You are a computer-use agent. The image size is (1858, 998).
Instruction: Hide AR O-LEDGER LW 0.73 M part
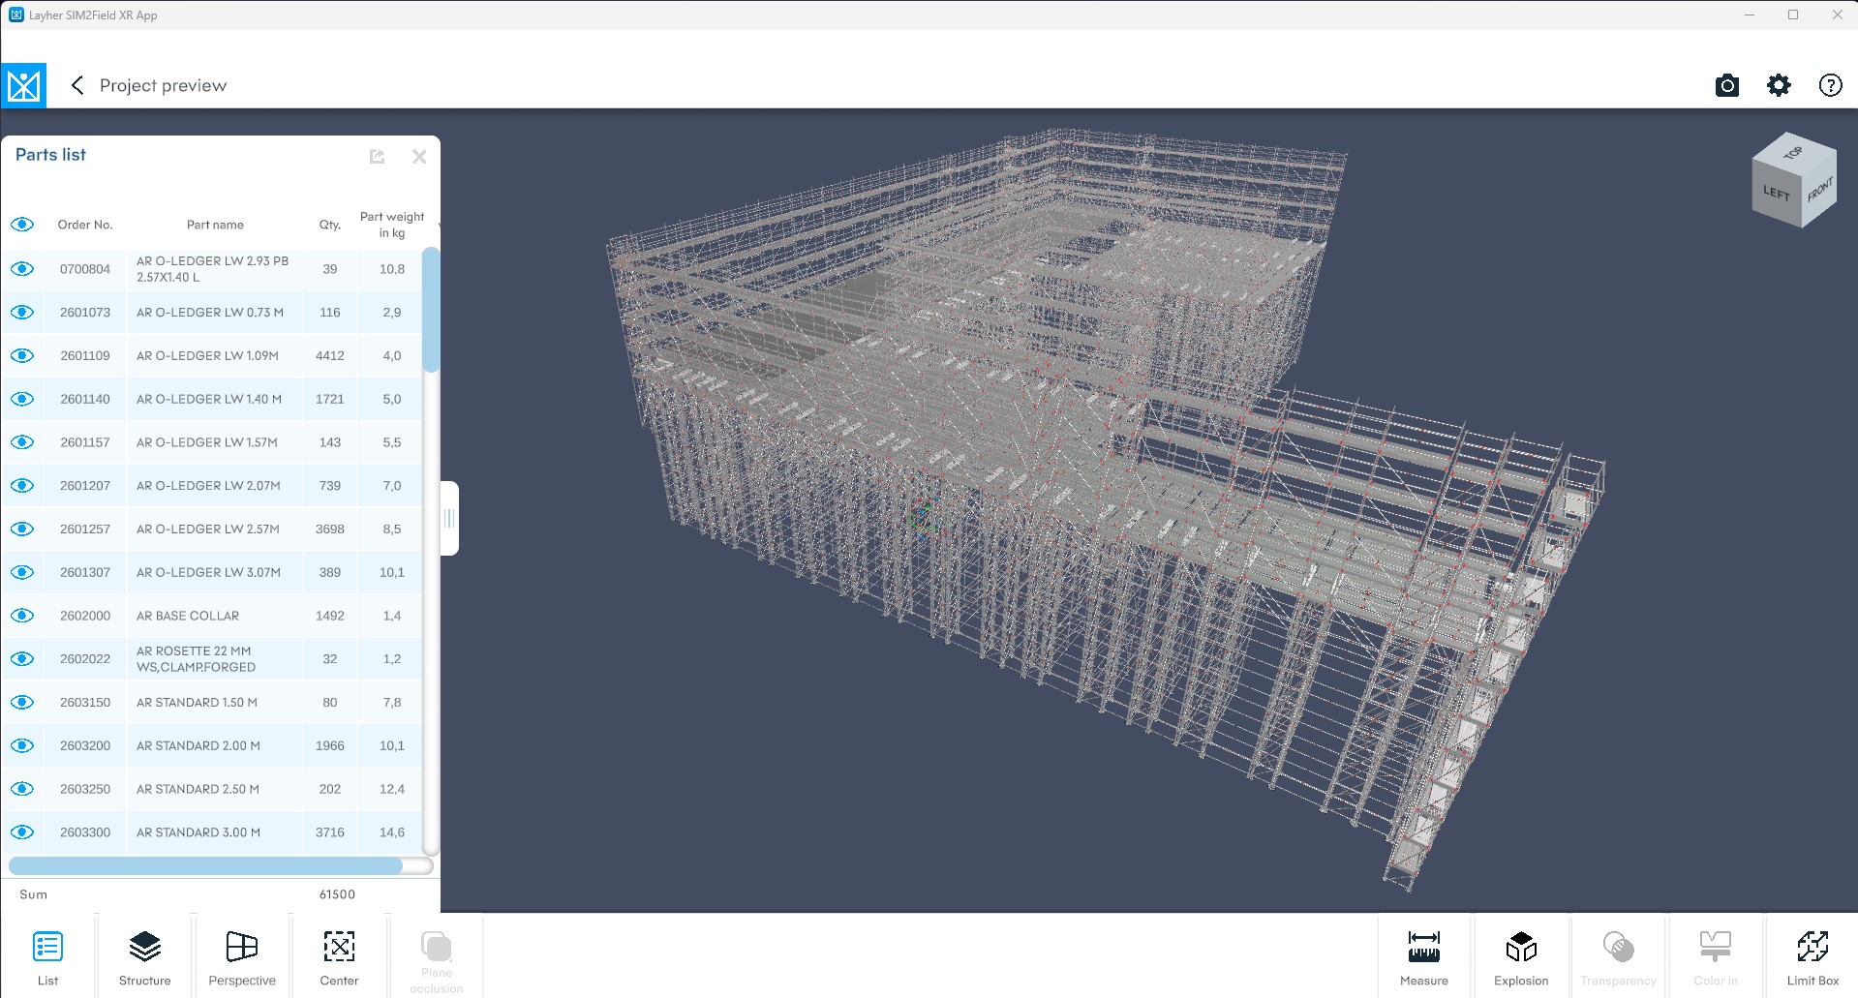pos(22,313)
